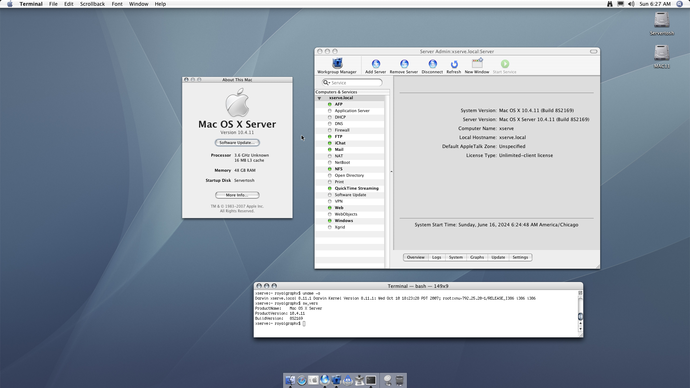Switch to the Settings tab
The height and width of the screenshot is (388, 690).
click(x=520, y=257)
